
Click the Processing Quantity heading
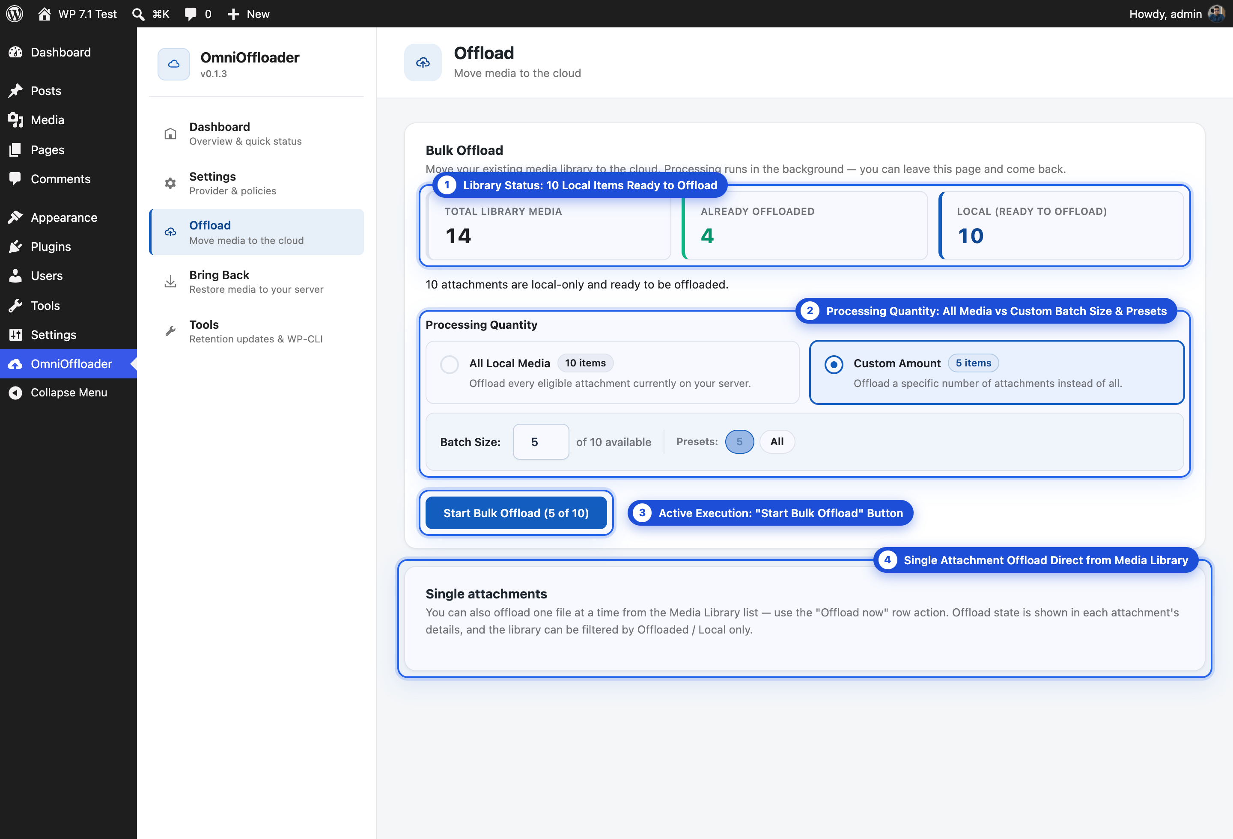tap(481, 324)
